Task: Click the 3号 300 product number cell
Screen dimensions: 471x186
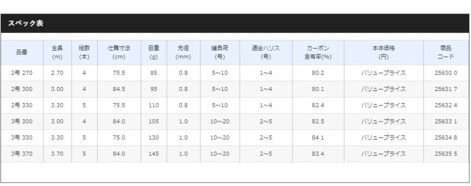Action: [22, 122]
